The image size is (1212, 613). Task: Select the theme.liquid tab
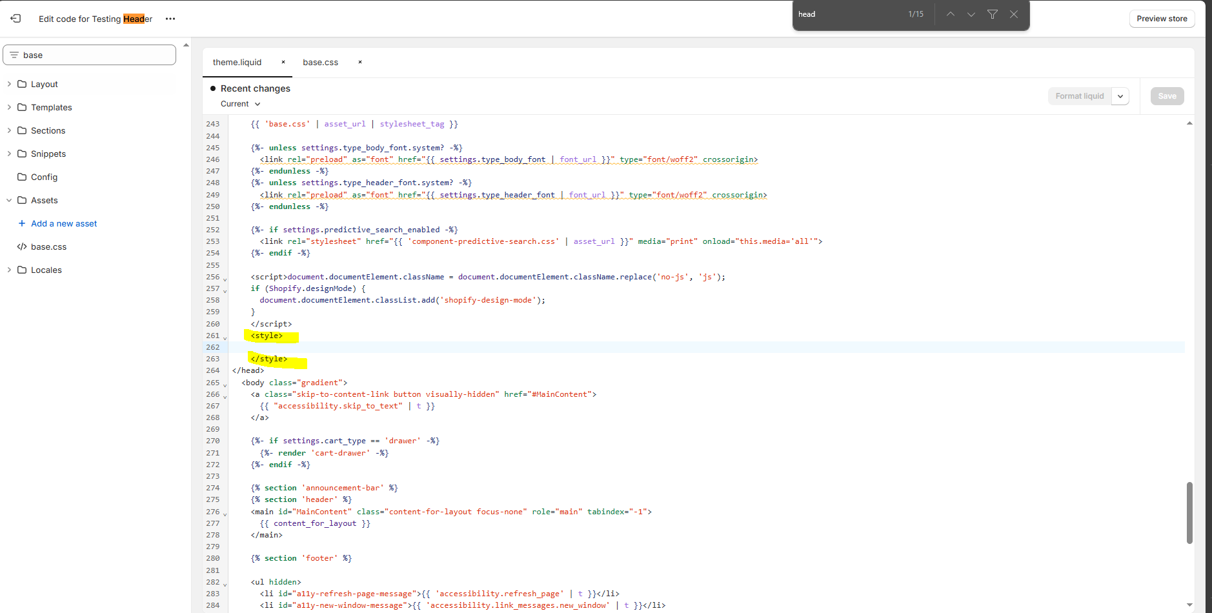point(237,63)
